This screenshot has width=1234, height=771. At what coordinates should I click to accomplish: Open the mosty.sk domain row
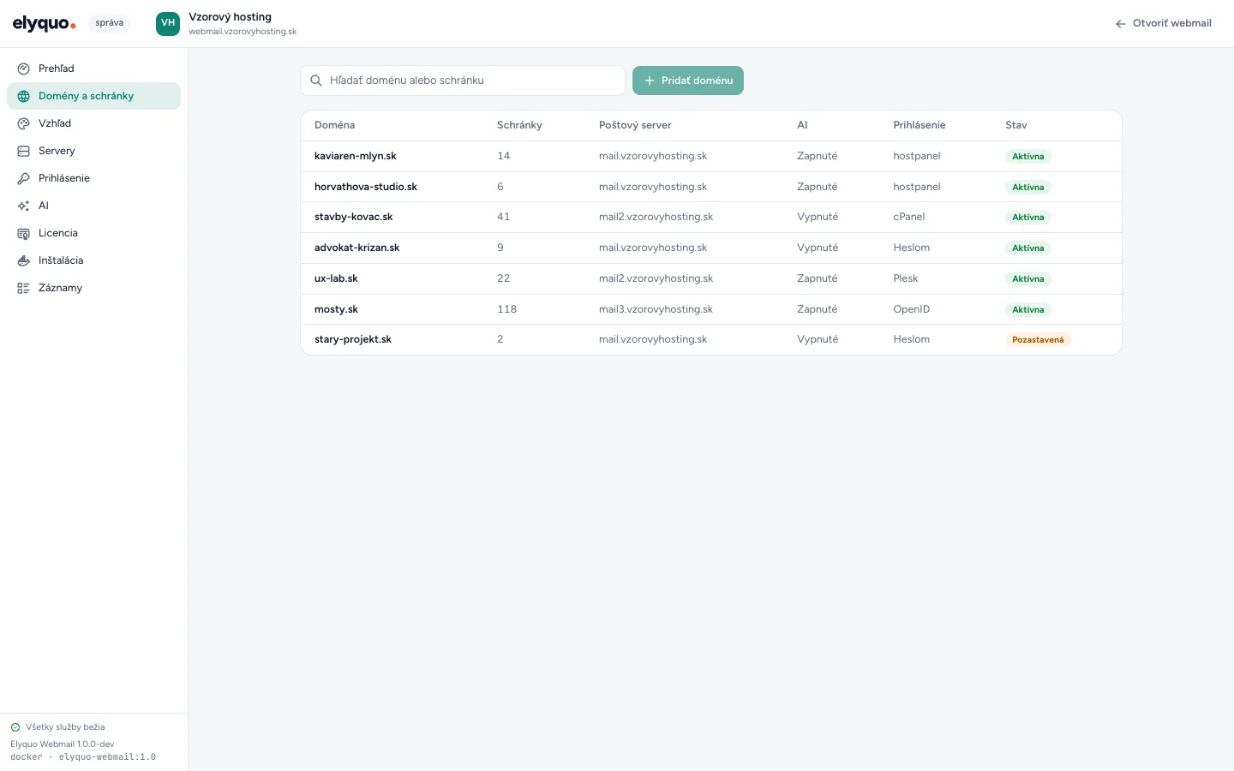tap(711, 309)
